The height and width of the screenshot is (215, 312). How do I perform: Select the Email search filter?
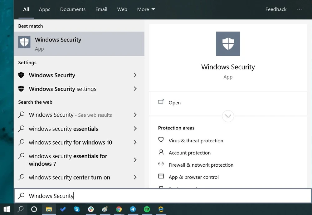[x=101, y=9]
